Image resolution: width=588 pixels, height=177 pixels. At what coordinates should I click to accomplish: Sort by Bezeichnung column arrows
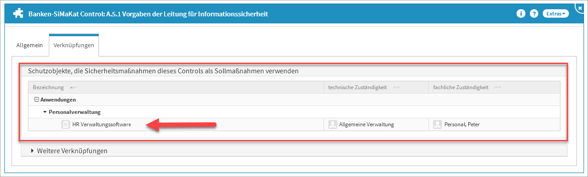(73, 87)
